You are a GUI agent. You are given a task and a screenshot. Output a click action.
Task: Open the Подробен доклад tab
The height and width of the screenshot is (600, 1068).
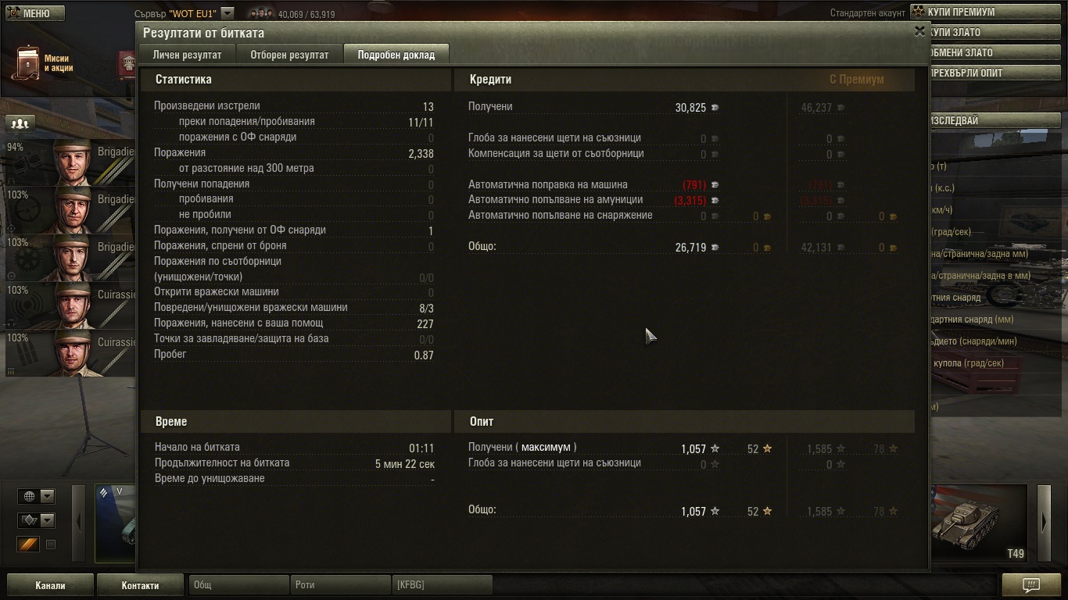pyautogui.click(x=396, y=55)
